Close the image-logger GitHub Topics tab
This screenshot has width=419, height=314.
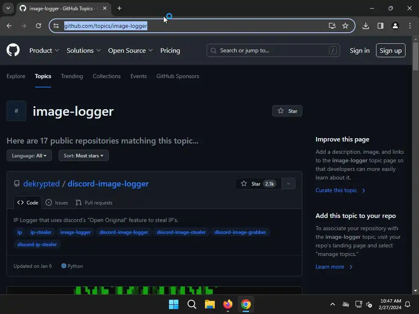[x=105, y=8]
